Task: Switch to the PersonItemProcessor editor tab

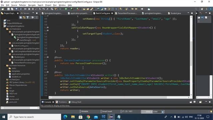Action: 126,13
